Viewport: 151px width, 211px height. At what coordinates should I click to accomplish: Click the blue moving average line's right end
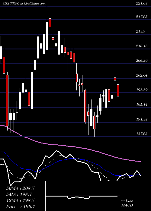pyautogui.click(x=140, y=175)
